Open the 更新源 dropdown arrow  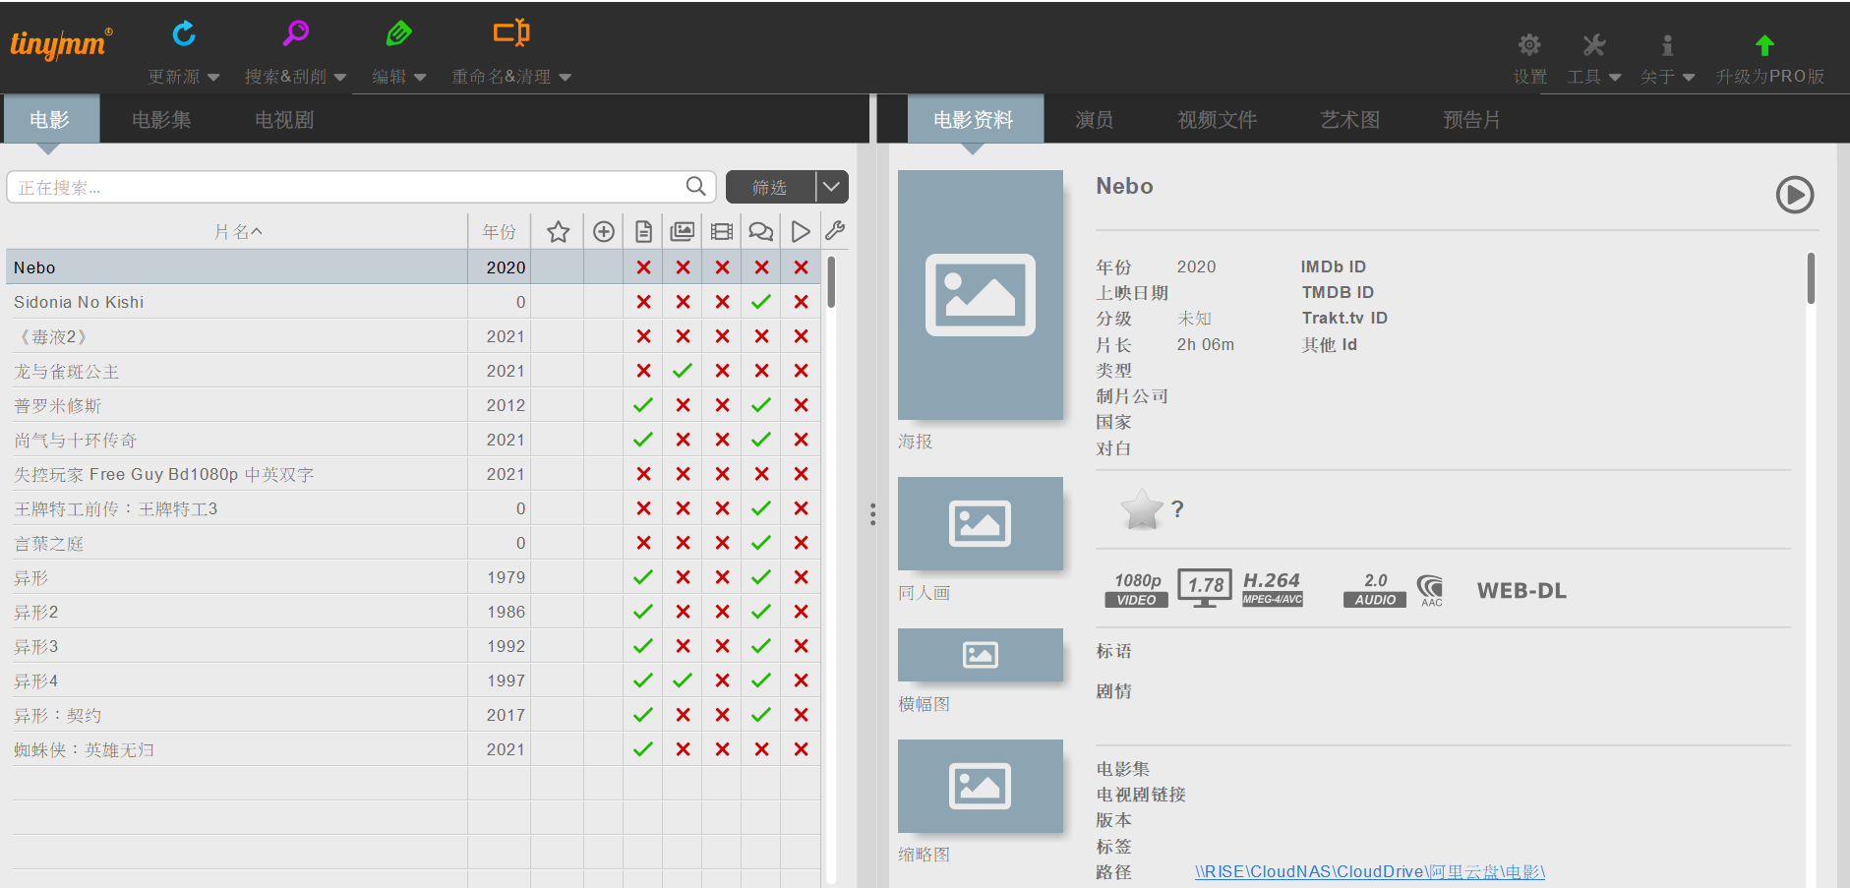pos(213,77)
